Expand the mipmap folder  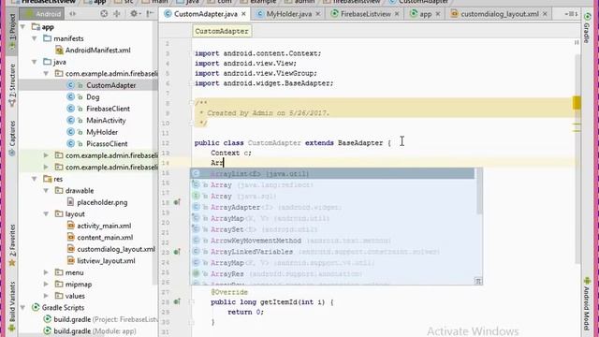click(46, 285)
